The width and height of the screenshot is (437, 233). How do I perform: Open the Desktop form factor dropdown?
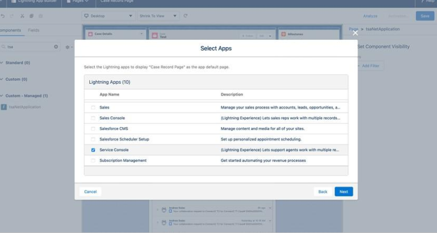[108, 16]
